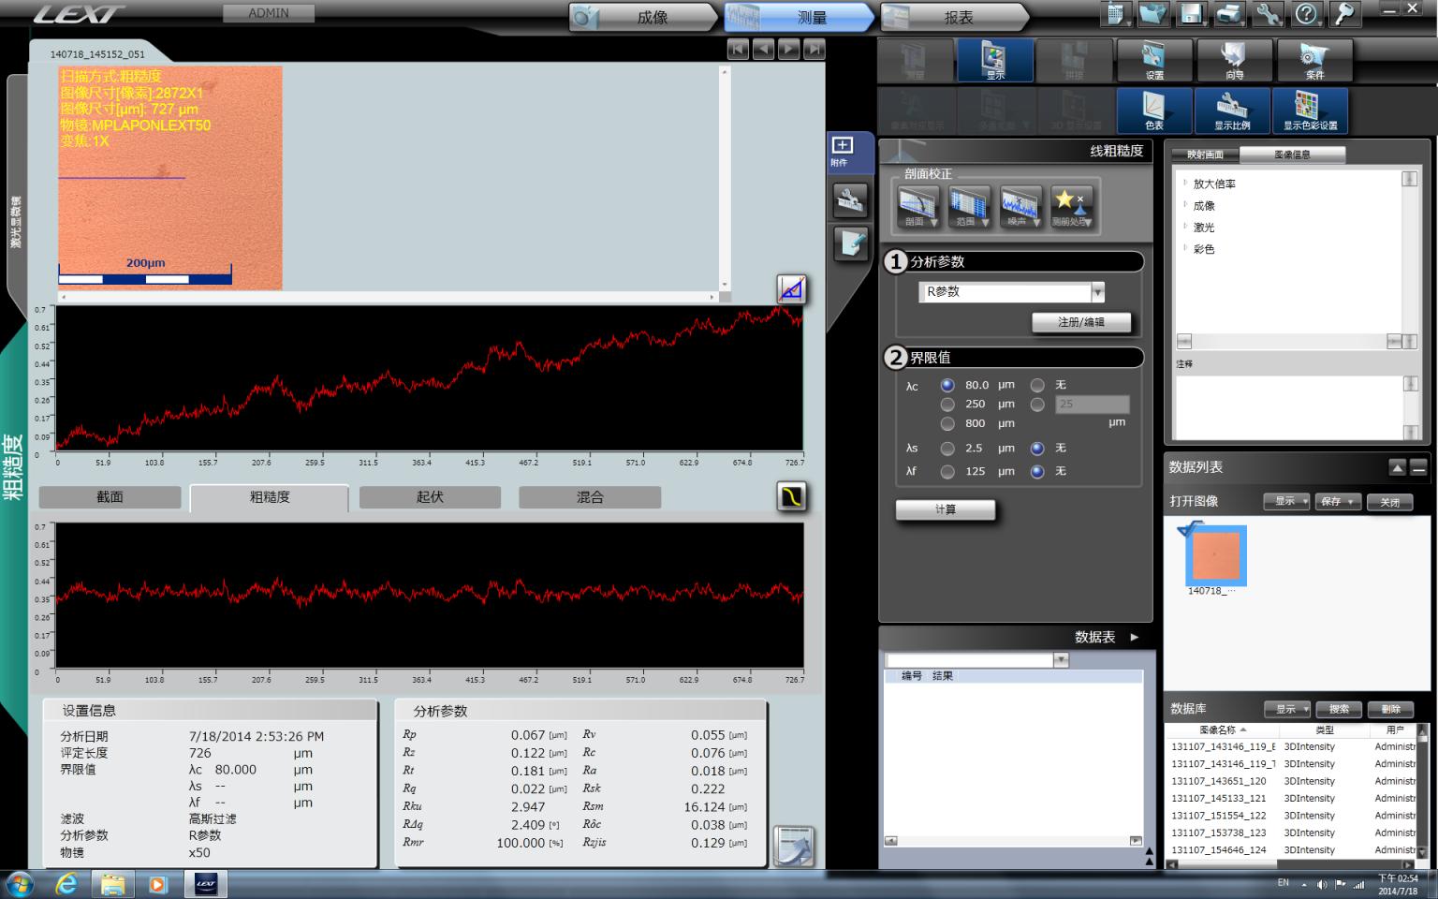Select λc 250 µm radio button
This screenshot has width=1438, height=899.
click(x=947, y=405)
